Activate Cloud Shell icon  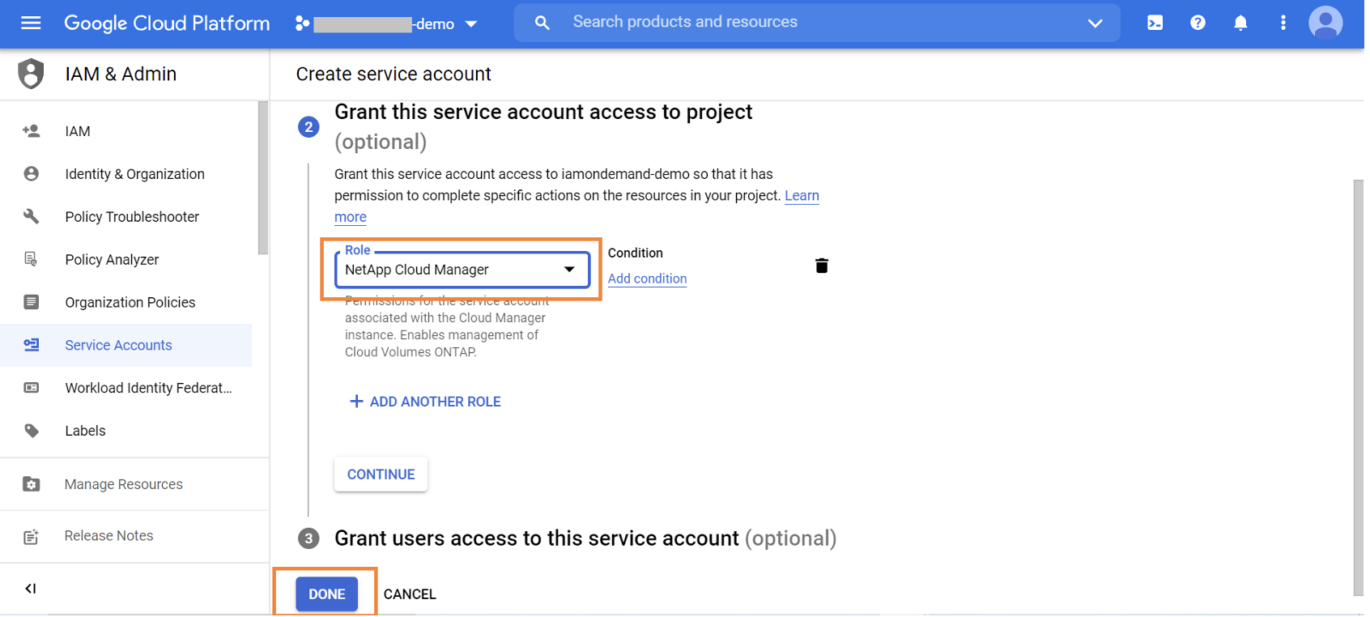coord(1155,23)
